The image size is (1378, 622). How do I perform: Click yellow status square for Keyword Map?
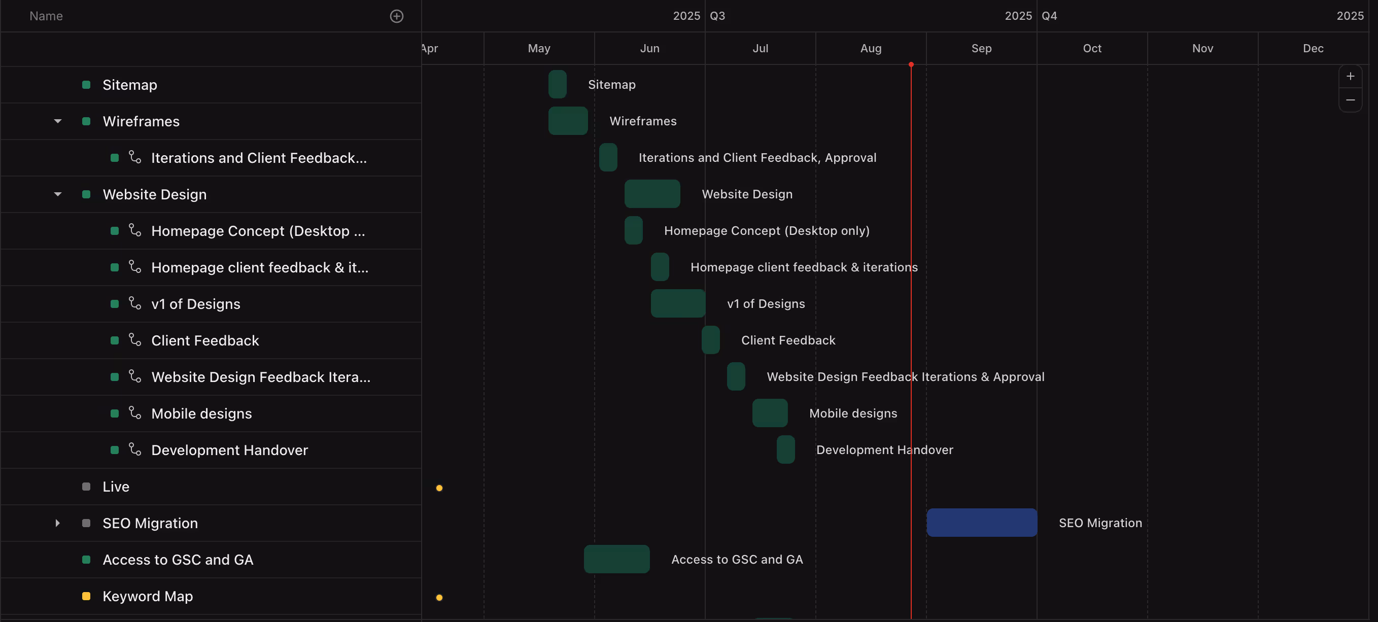(86, 596)
